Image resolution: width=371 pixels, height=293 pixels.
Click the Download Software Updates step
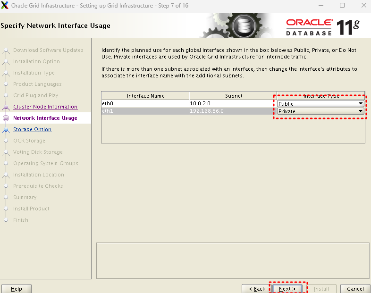(48, 50)
